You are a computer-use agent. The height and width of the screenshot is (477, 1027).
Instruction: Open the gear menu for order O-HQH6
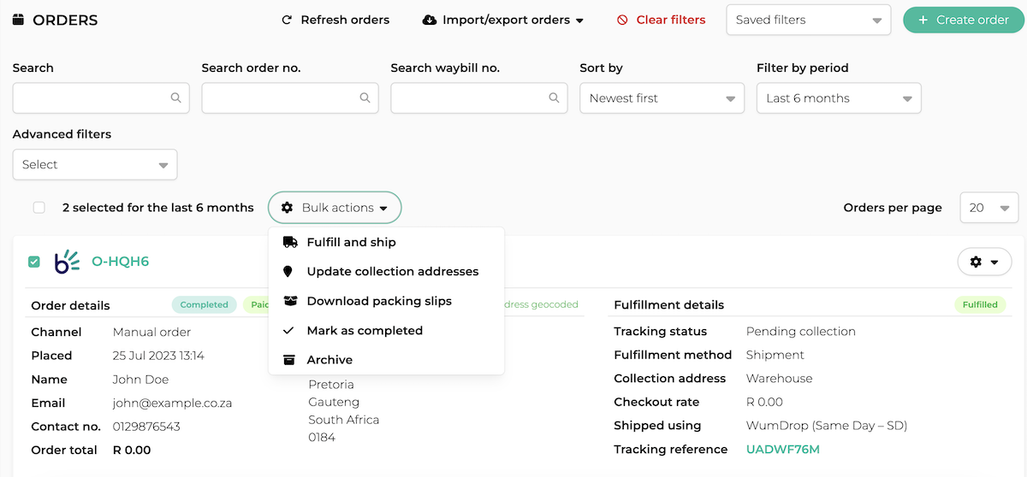(x=984, y=262)
